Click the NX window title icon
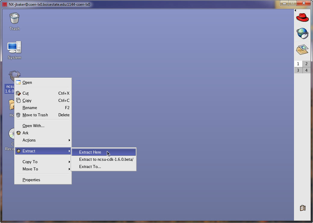Screen dimensions: 313x223 tap(5, 4)
